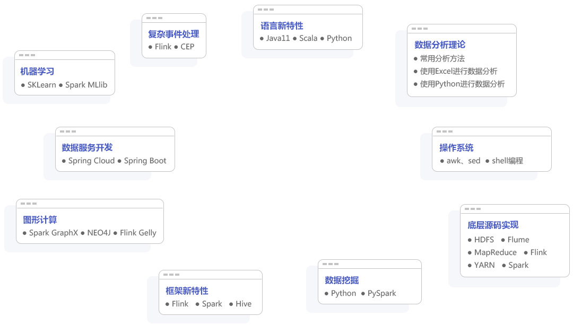Click the 数据服务开发 card title
The image size is (573, 325).
(x=87, y=148)
